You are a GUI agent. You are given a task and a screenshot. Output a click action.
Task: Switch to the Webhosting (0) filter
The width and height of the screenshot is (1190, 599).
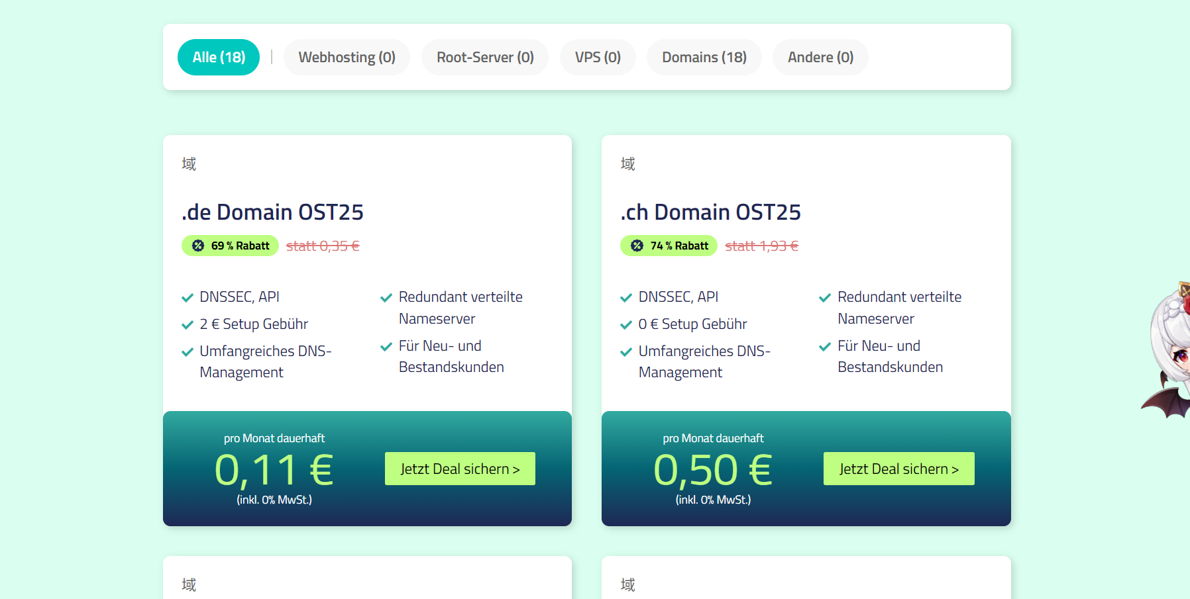pos(347,57)
